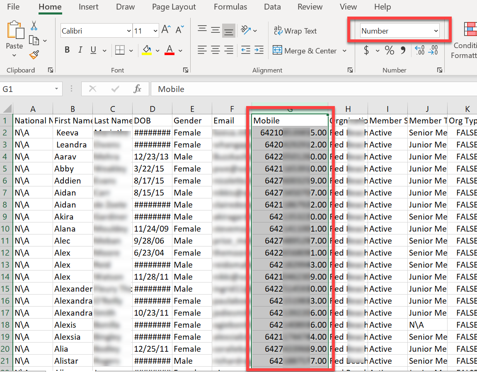Click the Cut scissors icon

34,26
